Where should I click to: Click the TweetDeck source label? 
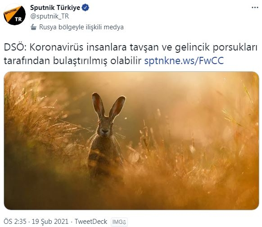91,222
